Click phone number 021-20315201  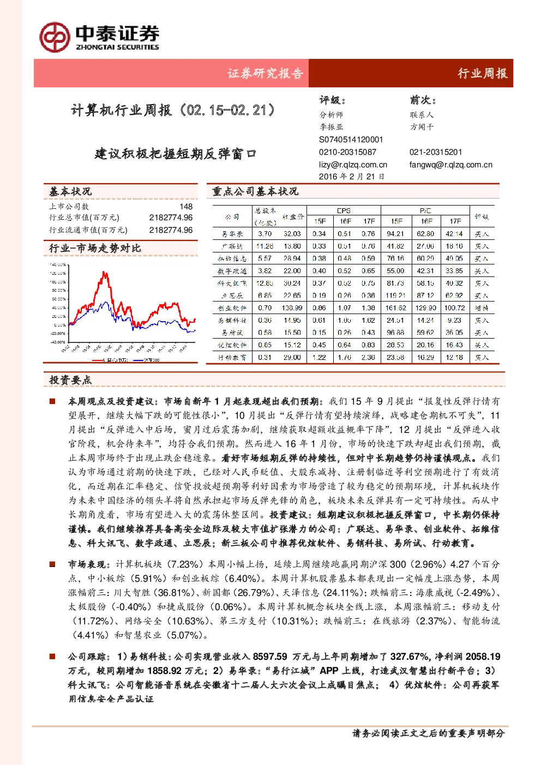point(436,152)
